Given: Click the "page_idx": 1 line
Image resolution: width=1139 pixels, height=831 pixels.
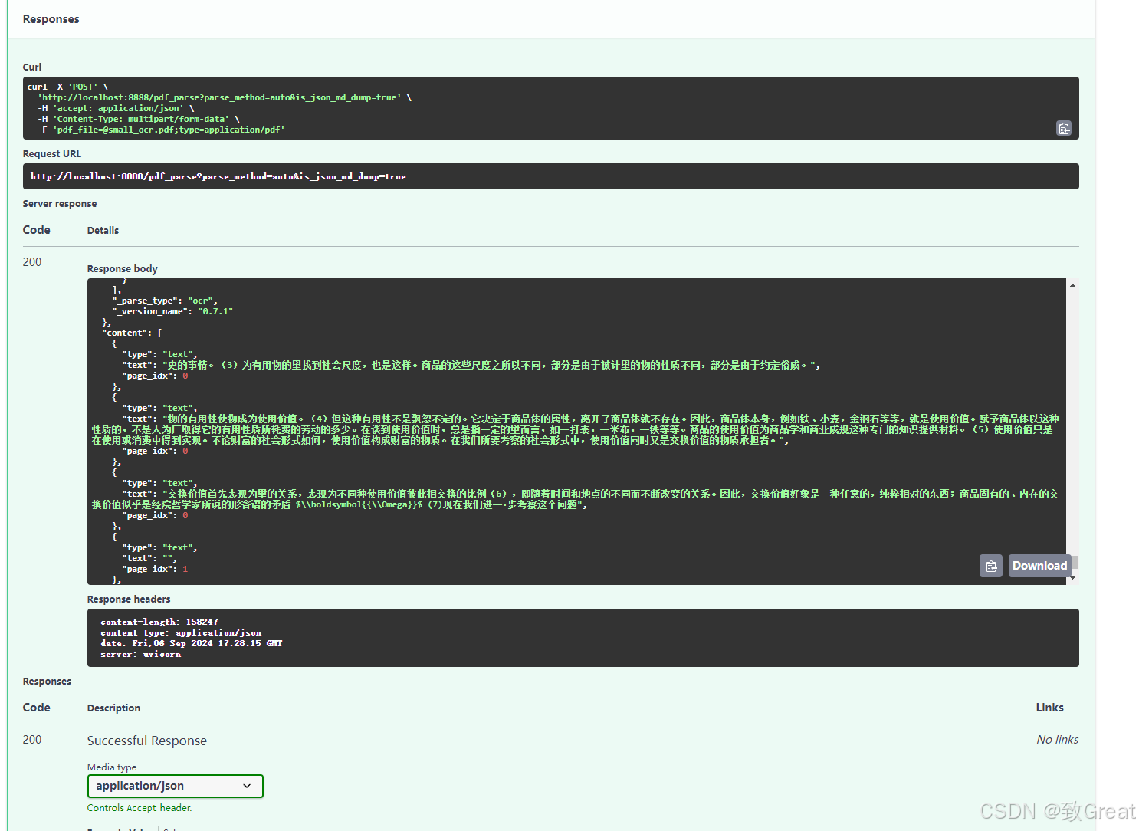Looking at the screenshot, I should [155, 569].
